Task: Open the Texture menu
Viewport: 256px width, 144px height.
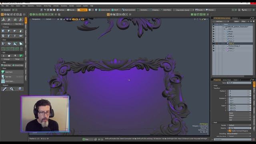Action: click(39, 6)
